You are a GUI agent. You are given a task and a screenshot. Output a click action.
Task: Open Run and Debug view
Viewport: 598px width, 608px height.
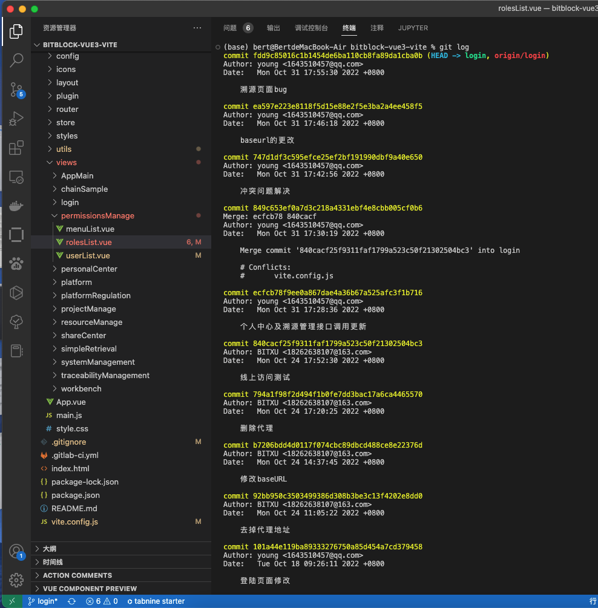pyautogui.click(x=16, y=119)
